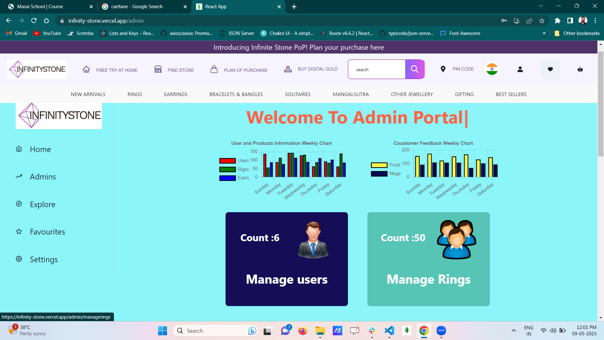
Task: Open Chrome tab search dropdown arrow
Action: [541, 6]
